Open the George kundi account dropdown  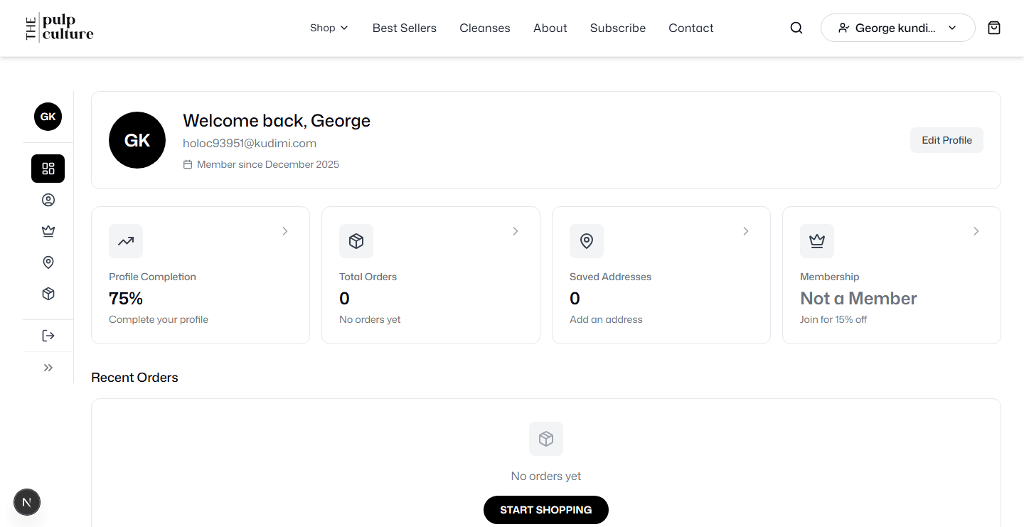pyautogui.click(x=898, y=28)
